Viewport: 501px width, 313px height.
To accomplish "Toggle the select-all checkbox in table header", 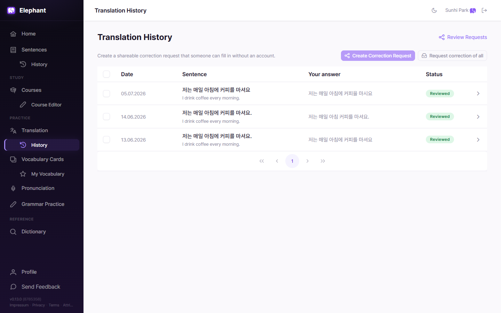I will pyautogui.click(x=106, y=74).
